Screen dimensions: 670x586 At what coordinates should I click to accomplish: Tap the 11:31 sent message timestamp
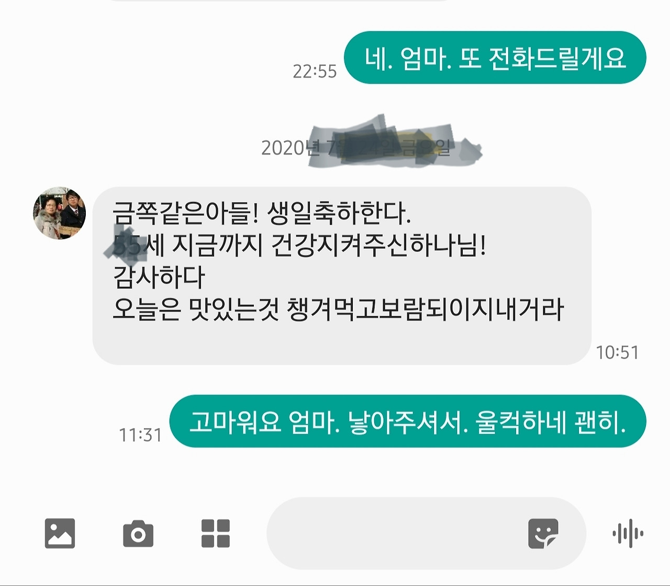[140, 435]
